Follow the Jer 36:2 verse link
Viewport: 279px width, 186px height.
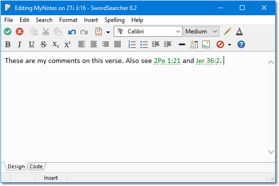208,61
